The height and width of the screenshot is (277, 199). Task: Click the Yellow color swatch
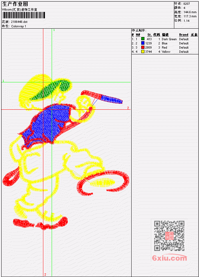tap(143, 51)
